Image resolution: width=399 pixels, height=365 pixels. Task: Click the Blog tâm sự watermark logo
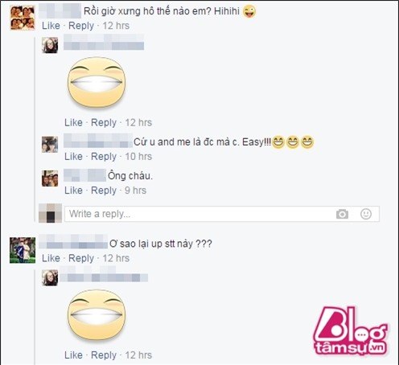pos(351,332)
